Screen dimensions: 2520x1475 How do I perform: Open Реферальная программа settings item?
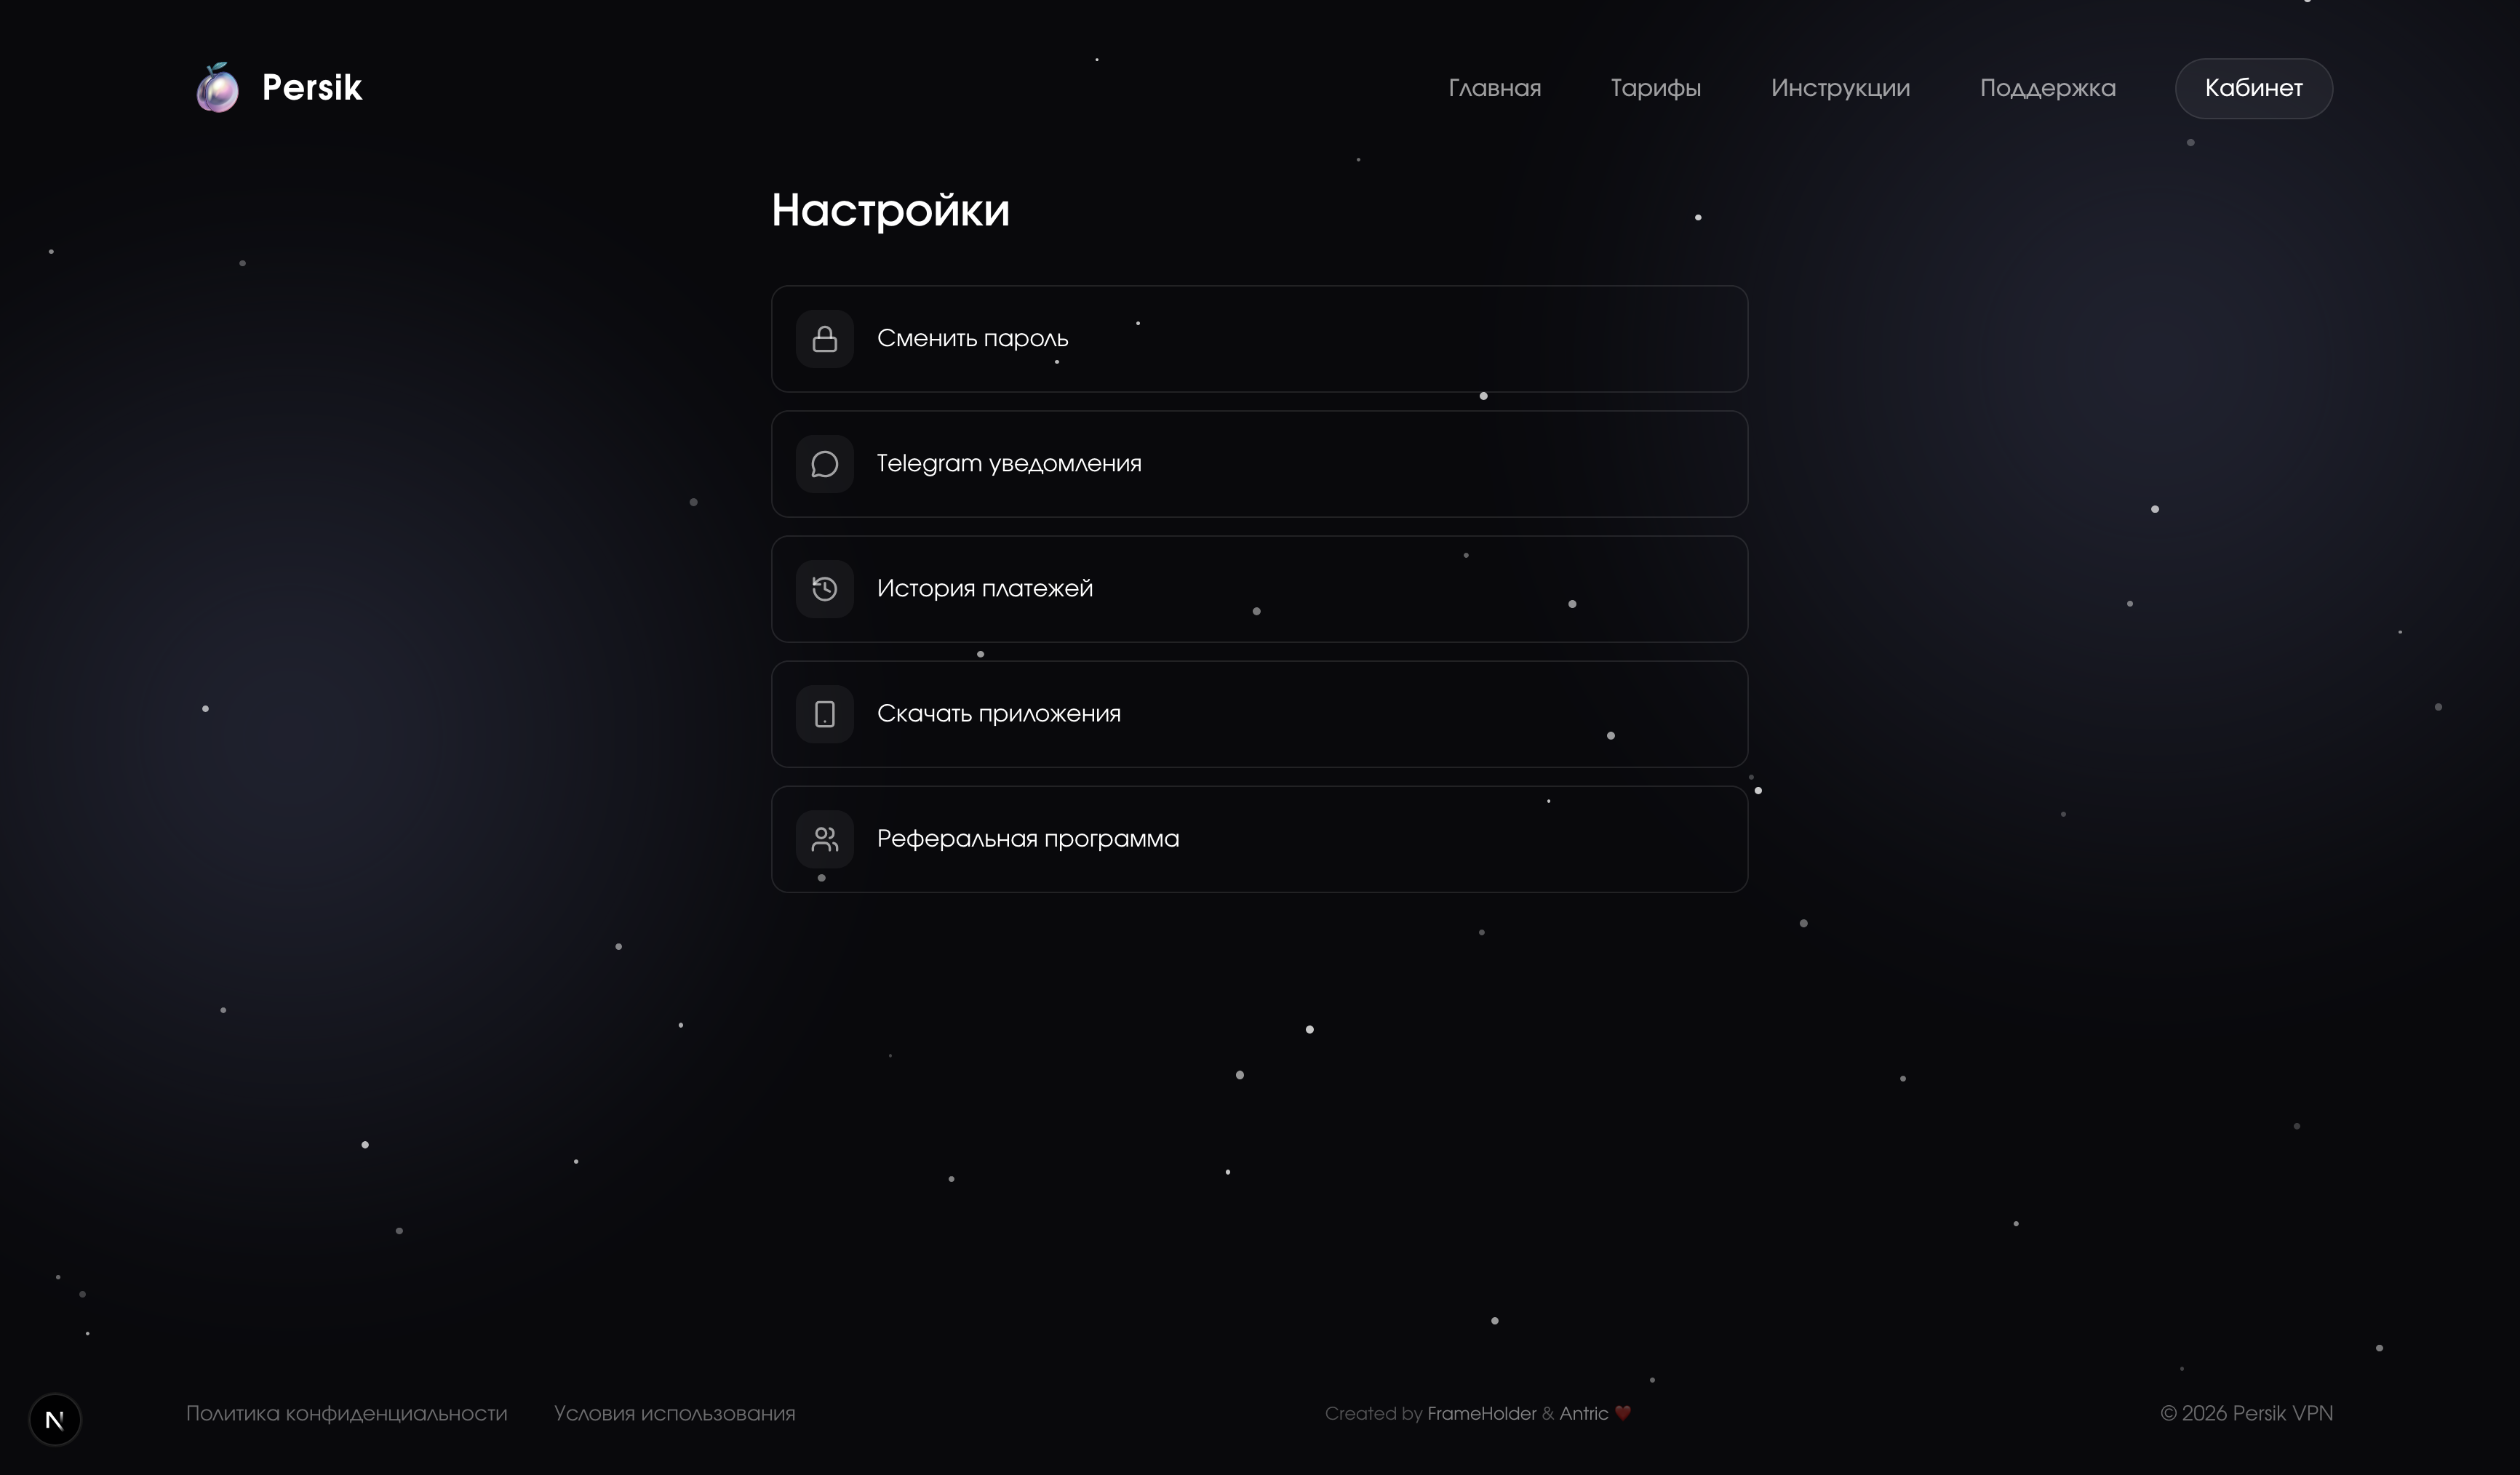[x=1259, y=839]
